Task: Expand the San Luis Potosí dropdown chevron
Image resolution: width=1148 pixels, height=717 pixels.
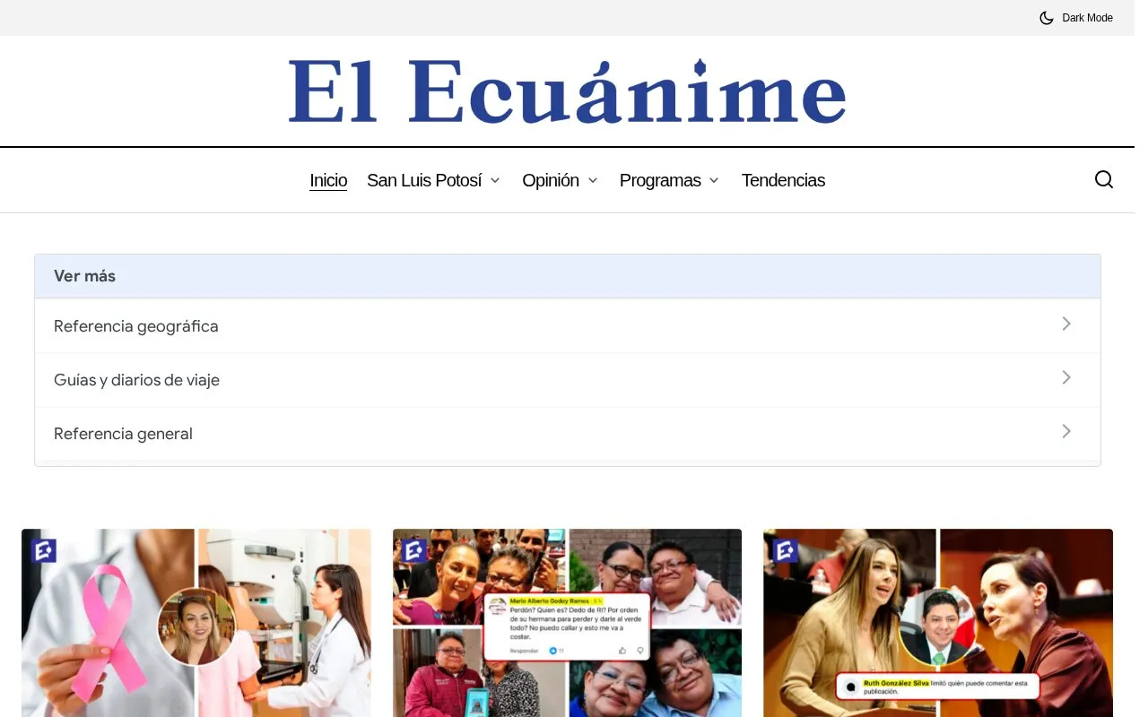Action: (x=495, y=180)
